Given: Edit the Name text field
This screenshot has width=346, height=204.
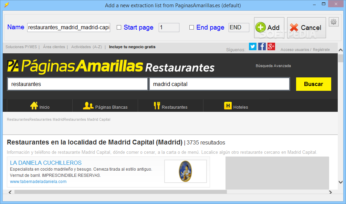Looking at the screenshot, I should tap(69, 27).
